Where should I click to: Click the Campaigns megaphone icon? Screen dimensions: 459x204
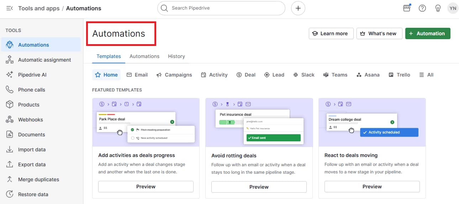pyautogui.click(x=159, y=75)
